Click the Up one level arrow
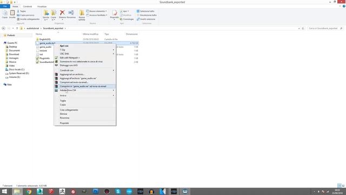This screenshot has height=195, width=346. click(x=17, y=28)
